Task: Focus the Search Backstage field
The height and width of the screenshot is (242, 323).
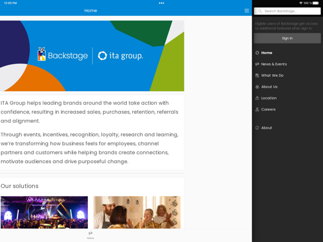Action: tap(287, 11)
